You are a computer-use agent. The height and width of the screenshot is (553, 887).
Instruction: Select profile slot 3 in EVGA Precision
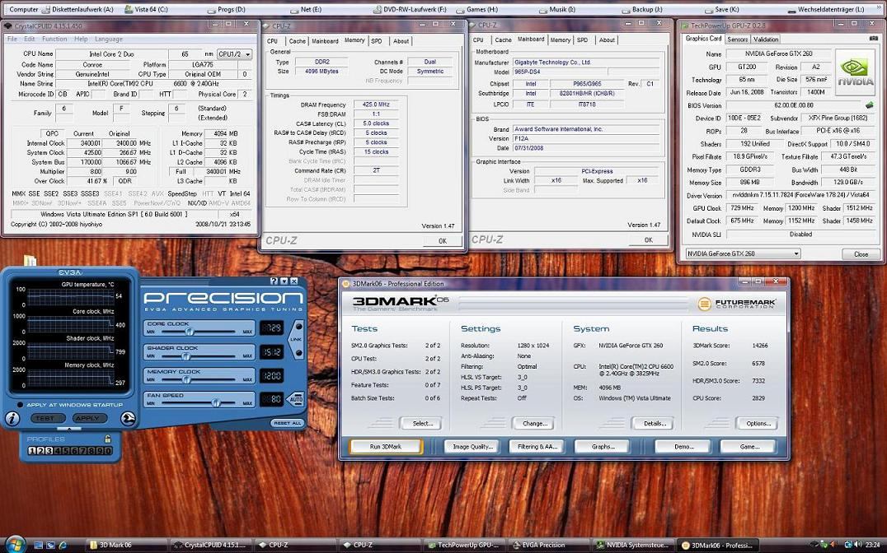(x=49, y=450)
